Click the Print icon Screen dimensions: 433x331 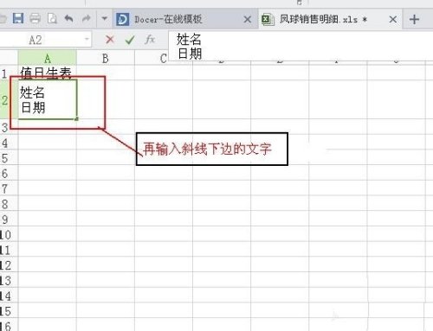pos(35,19)
